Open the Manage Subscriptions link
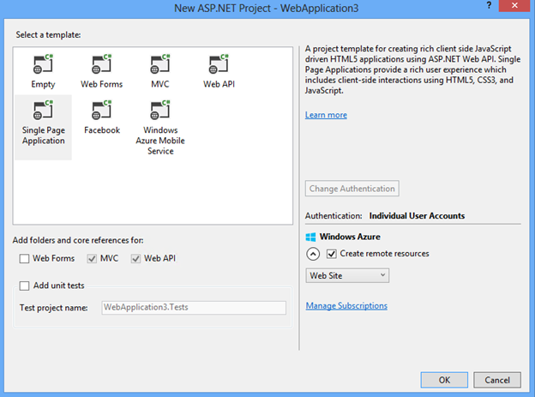Viewport: 535px width, 397px height. (346, 306)
